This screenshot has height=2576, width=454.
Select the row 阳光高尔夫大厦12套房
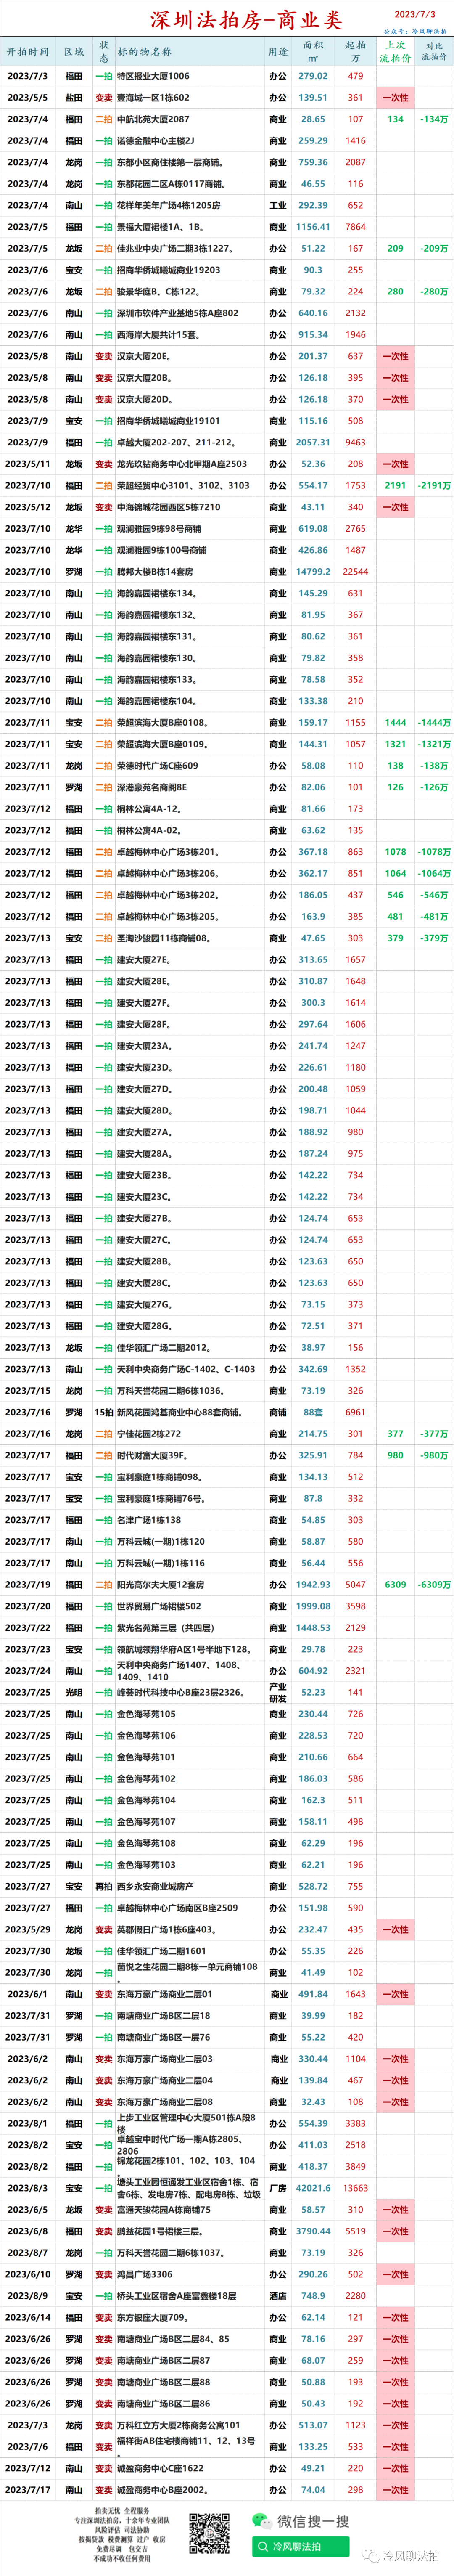(x=227, y=1585)
